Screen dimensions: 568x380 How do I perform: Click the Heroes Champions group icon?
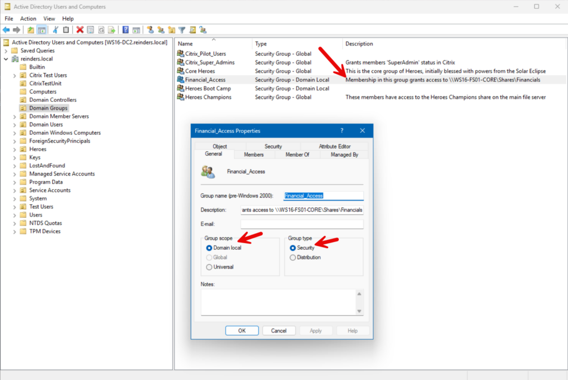click(180, 97)
